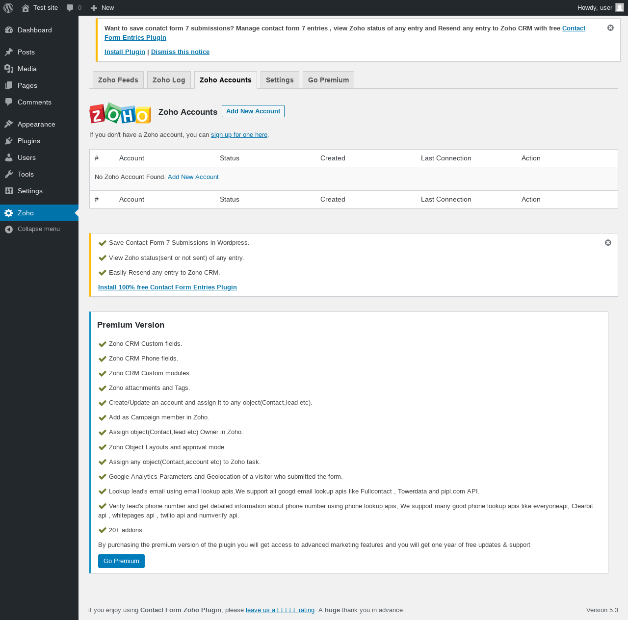Screen dimensions: 628x620
Task: Open the Go Premium tab
Action: click(x=328, y=80)
